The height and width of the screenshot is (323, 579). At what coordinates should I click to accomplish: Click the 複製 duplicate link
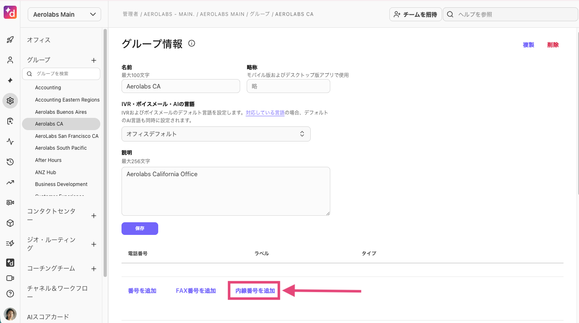[x=528, y=45]
